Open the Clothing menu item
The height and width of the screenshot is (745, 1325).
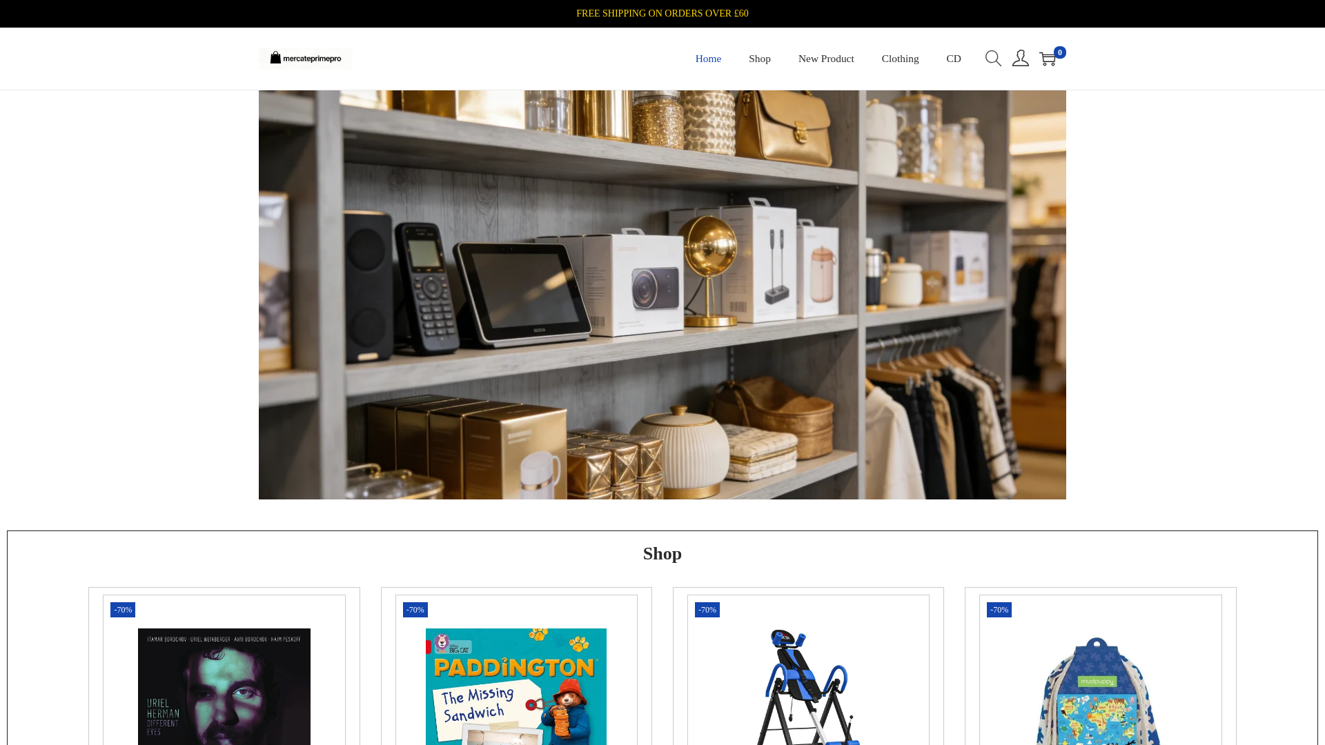900,59
